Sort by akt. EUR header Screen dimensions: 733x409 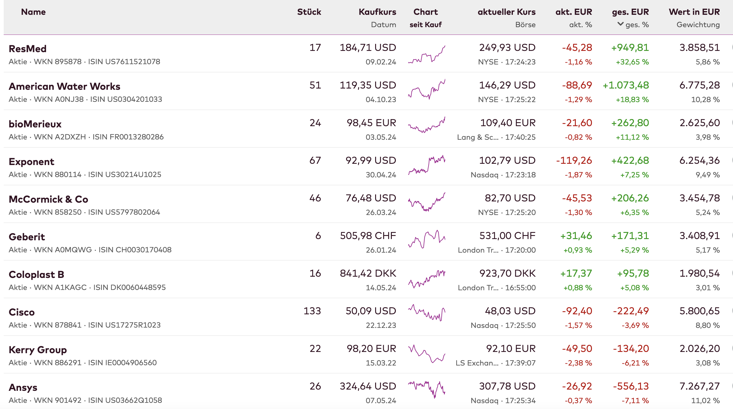click(x=574, y=12)
